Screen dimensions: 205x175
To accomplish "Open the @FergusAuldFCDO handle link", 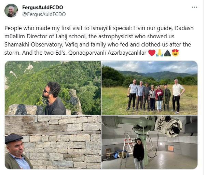I will pos(44,14).
